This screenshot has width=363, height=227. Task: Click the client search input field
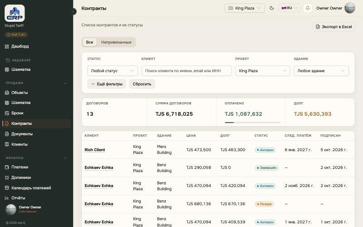[x=186, y=71]
